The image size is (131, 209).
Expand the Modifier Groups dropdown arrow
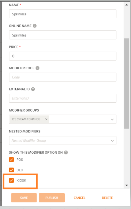tap(112, 119)
